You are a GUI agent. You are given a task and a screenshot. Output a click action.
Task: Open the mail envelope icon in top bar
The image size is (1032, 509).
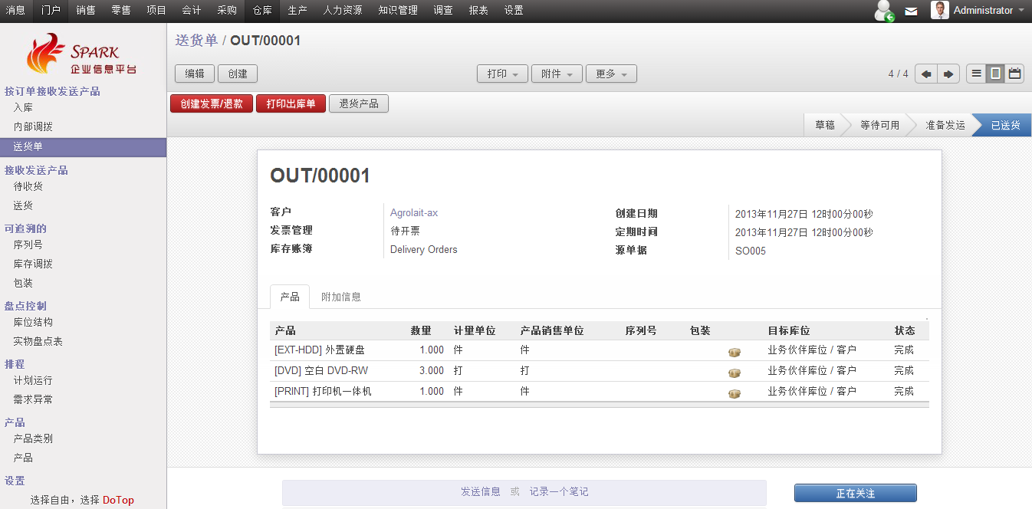(x=911, y=11)
